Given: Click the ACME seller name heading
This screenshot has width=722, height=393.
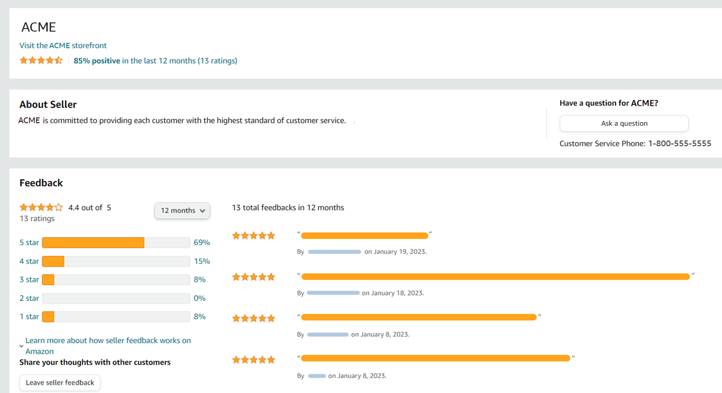Looking at the screenshot, I should 38,27.
